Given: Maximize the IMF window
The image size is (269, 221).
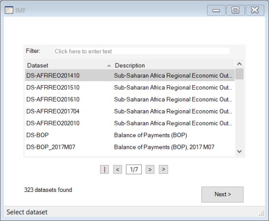Looking at the screenshot, I should (x=234, y=9).
